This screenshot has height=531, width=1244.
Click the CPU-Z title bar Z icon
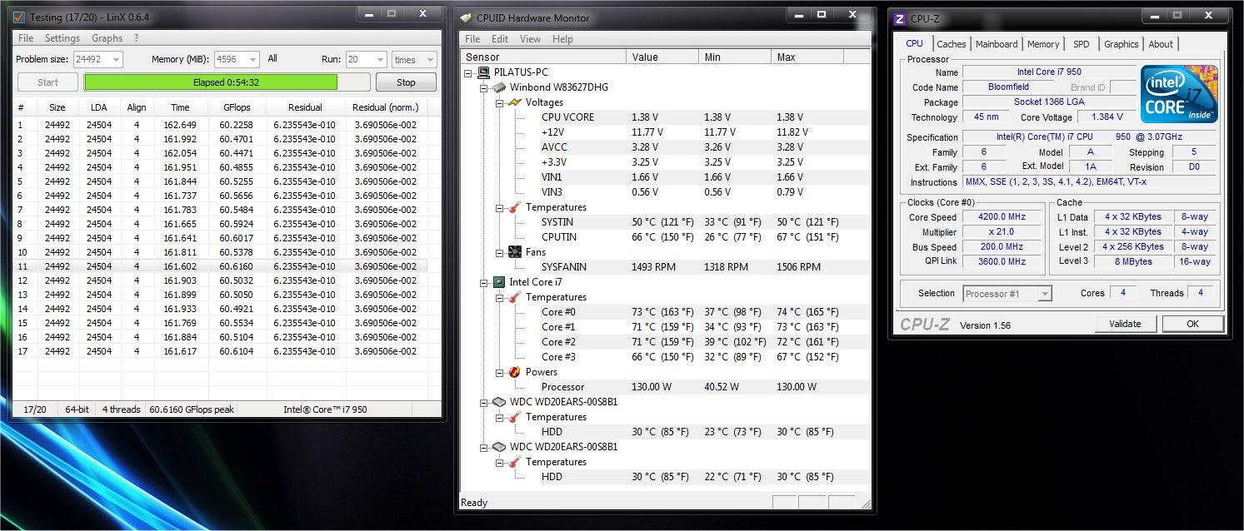[x=900, y=18]
